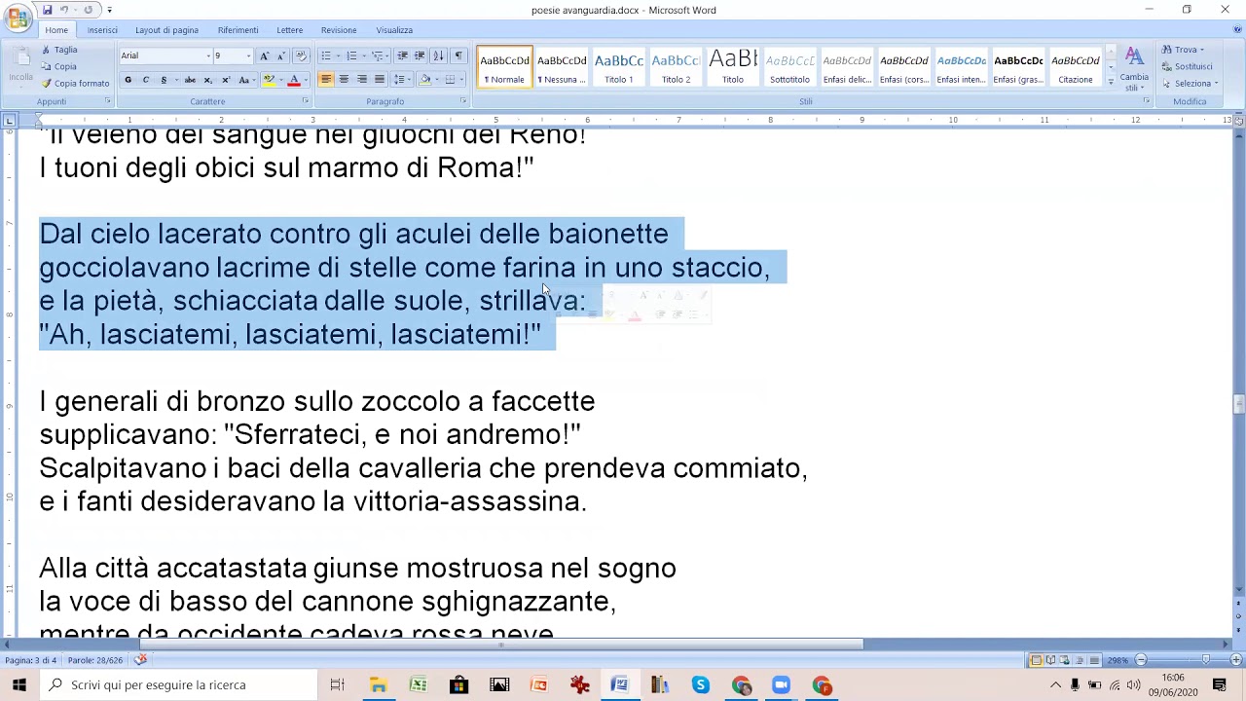Open the Arial font name dropdown
This screenshot has height=701, width=1246.
pos(207,55)
